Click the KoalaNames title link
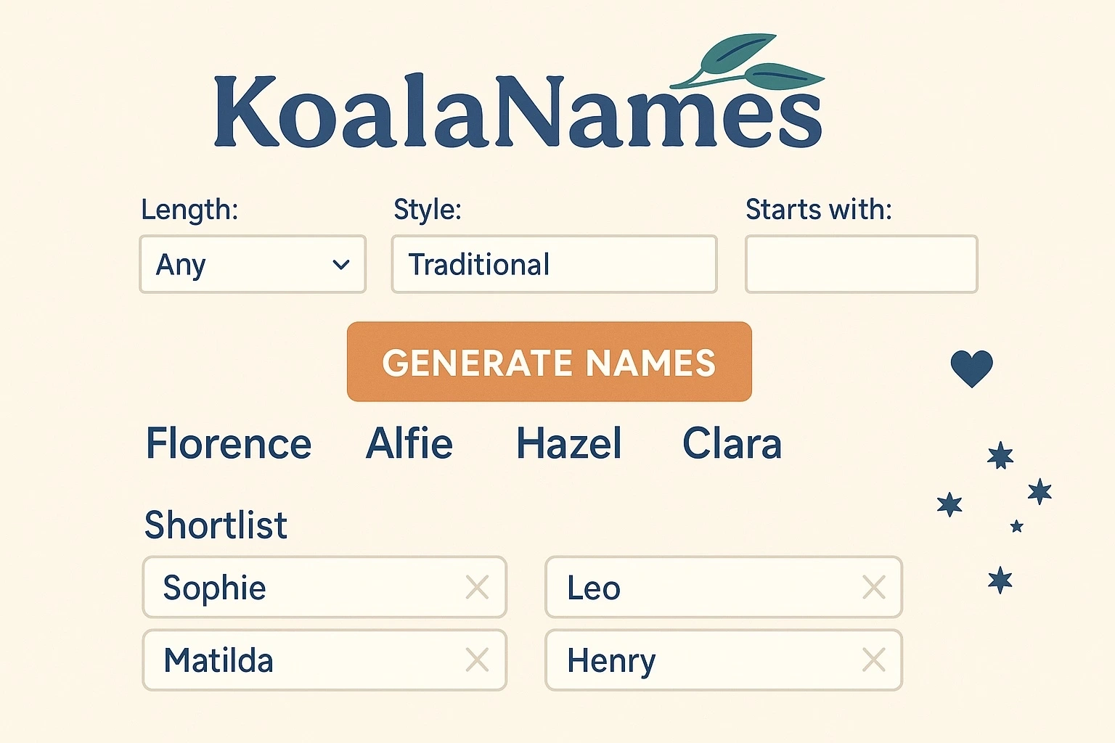The image size is (1115, 743). coord(517,109)
